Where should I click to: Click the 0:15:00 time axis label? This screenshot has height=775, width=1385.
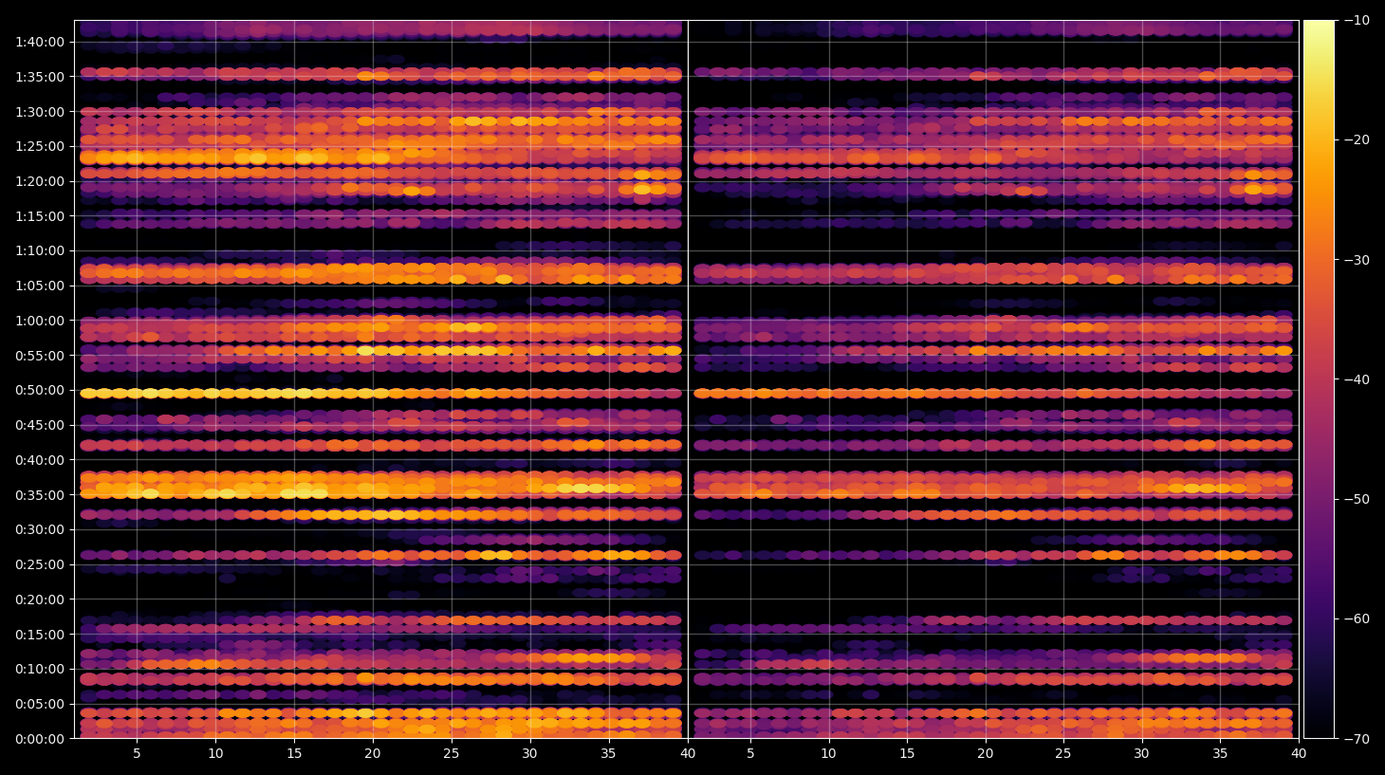tap(40, 635)
